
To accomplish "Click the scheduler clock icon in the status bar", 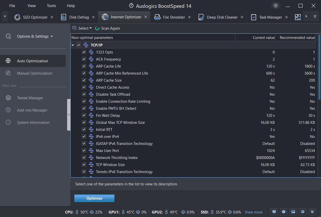I will (283, 212).
